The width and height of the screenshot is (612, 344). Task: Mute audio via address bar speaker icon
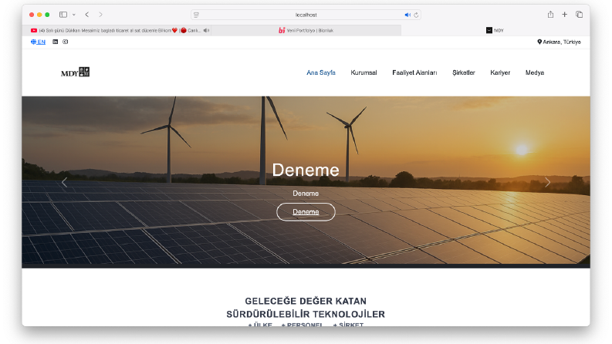coord(407,15)
